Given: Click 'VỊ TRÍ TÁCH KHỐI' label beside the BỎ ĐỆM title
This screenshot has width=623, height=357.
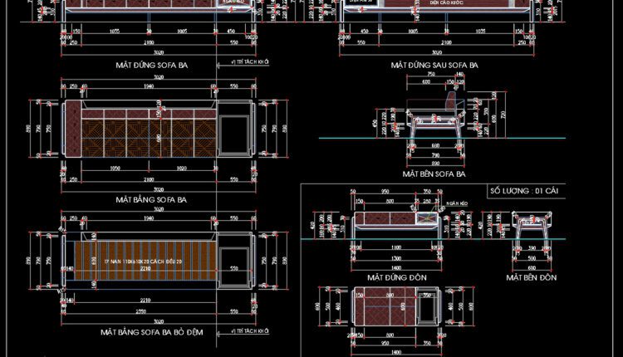Looking at the screenshot, I should coord(250,330).
